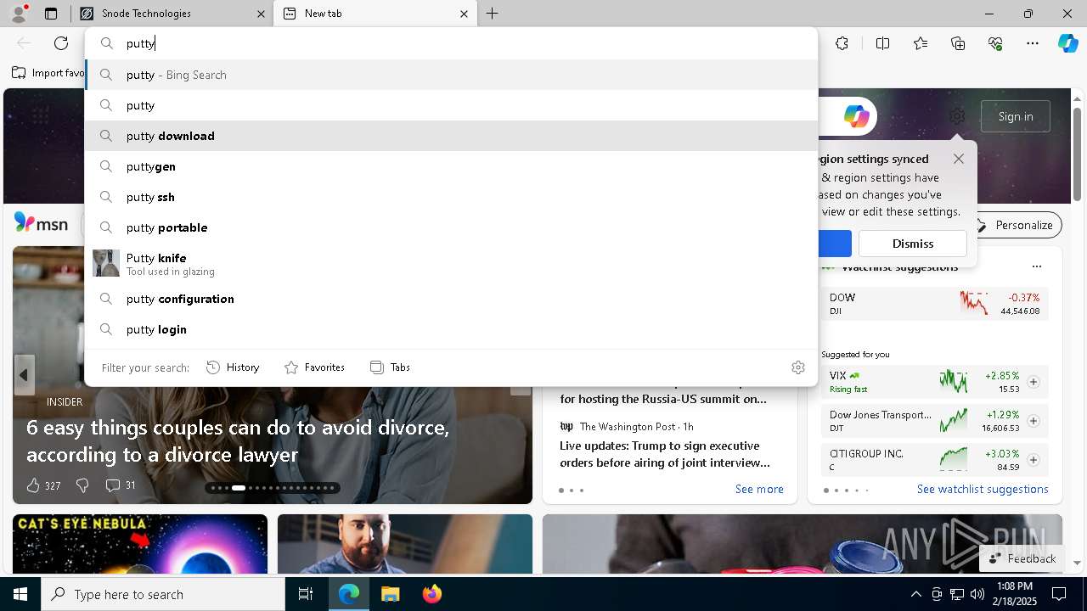
Task: Open the divorce lawyer article headline
Action: [238, 440]
